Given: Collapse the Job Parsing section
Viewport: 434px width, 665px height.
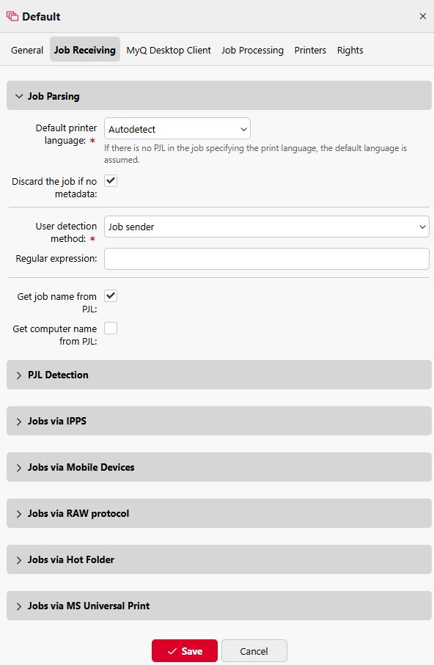Looking at the screenshot, I should (x=19, y=95).
